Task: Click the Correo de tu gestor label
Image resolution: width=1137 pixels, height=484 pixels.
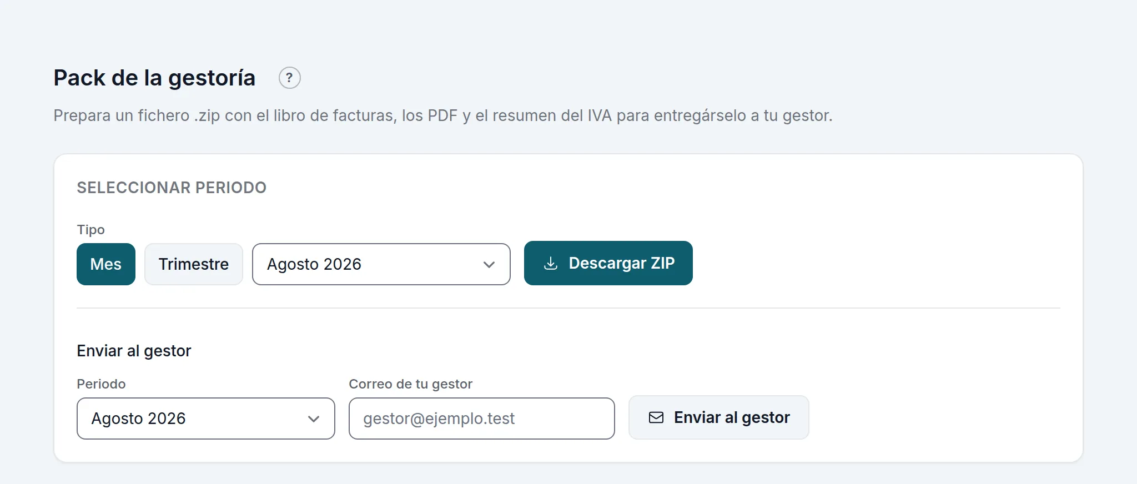Action: [410, 384]
